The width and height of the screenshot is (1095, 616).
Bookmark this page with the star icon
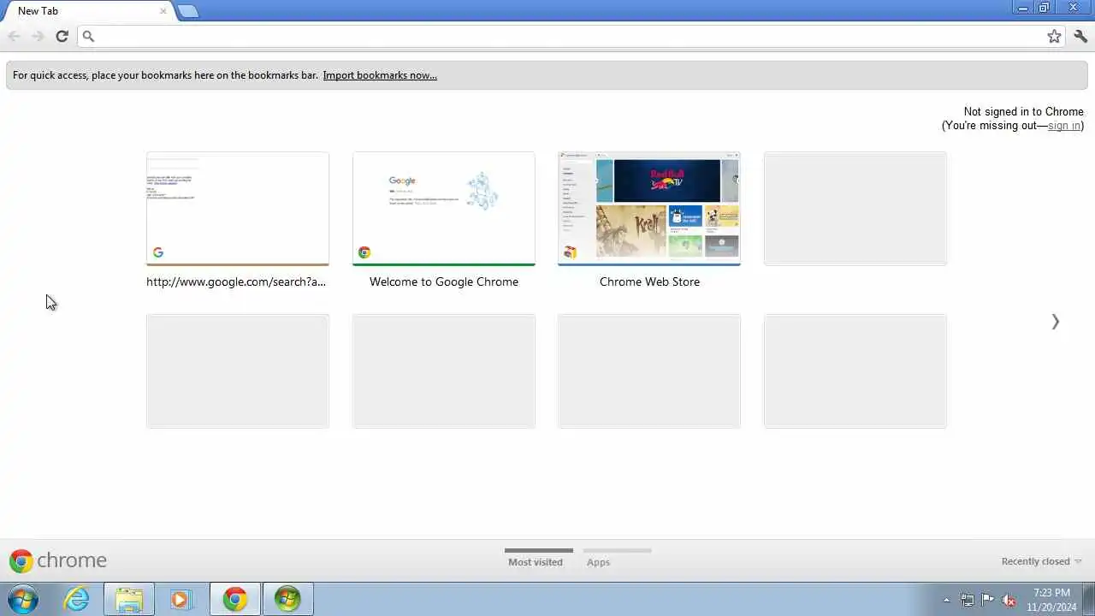(1054, 36)
